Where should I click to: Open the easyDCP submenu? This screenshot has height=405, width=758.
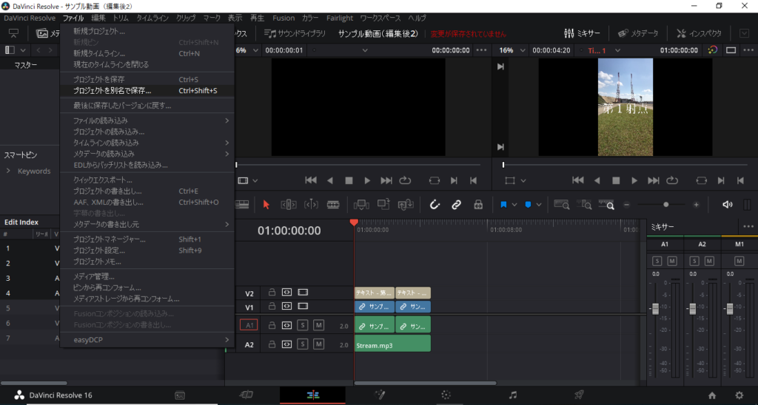pos(147,340)
